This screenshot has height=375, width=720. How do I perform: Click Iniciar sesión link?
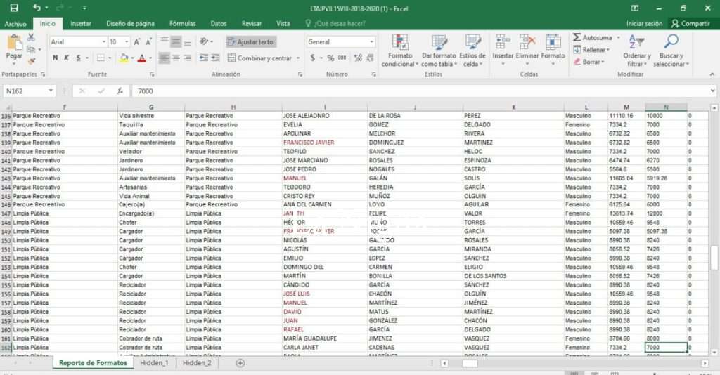point(644,23)
